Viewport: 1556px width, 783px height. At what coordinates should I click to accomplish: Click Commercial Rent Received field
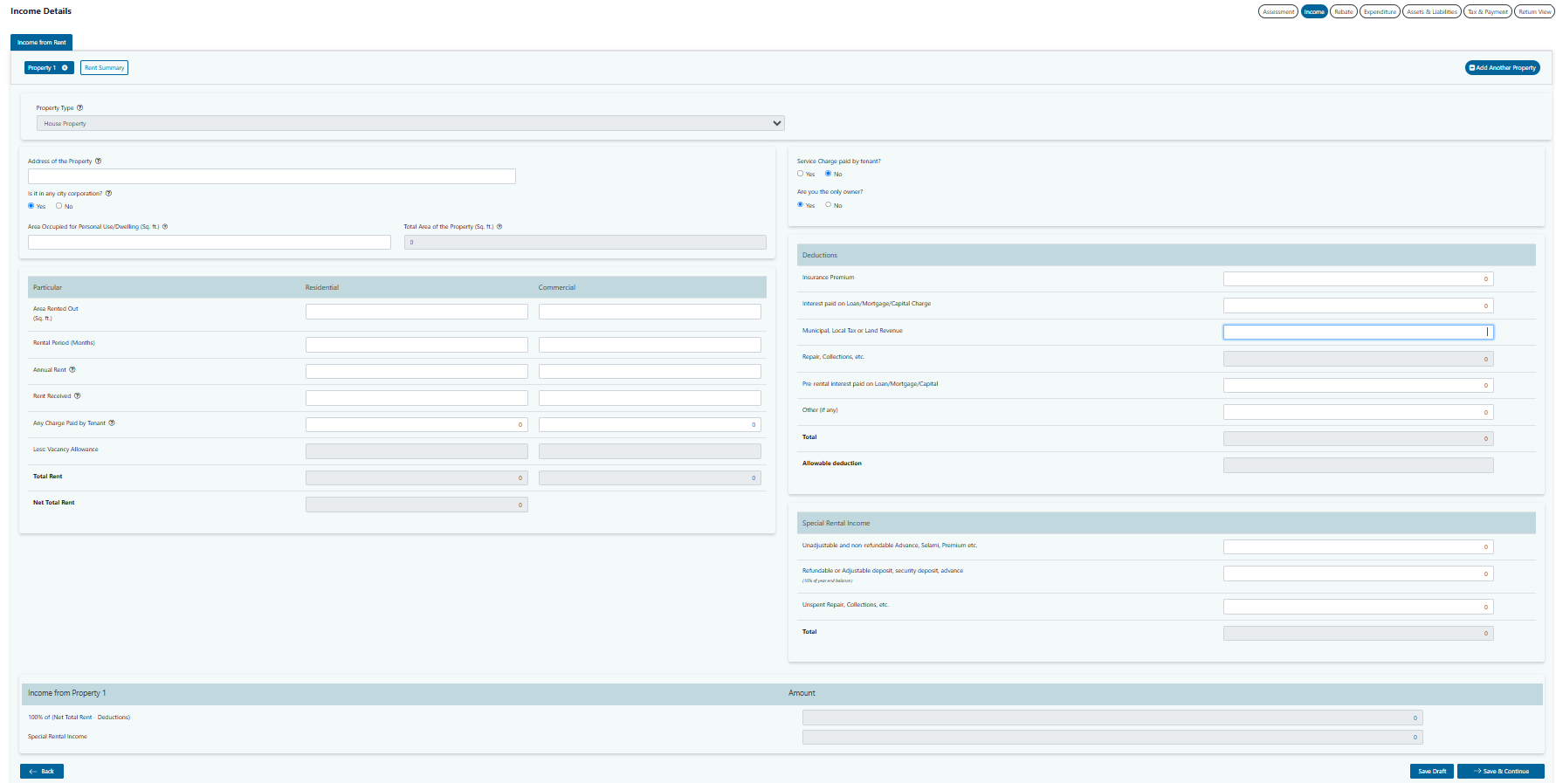click(650, 398)
